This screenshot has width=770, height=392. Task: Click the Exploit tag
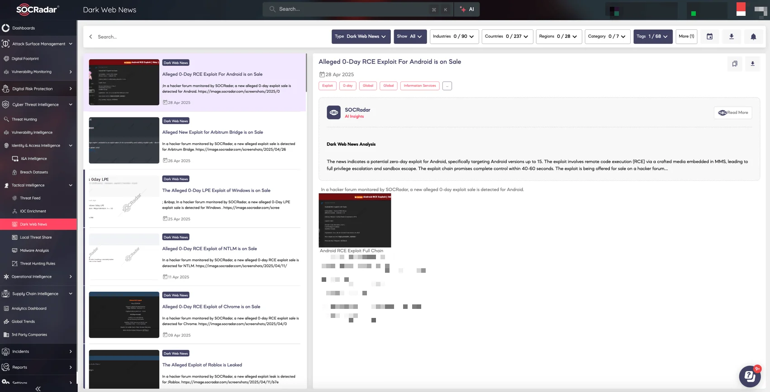pos(328,86)
